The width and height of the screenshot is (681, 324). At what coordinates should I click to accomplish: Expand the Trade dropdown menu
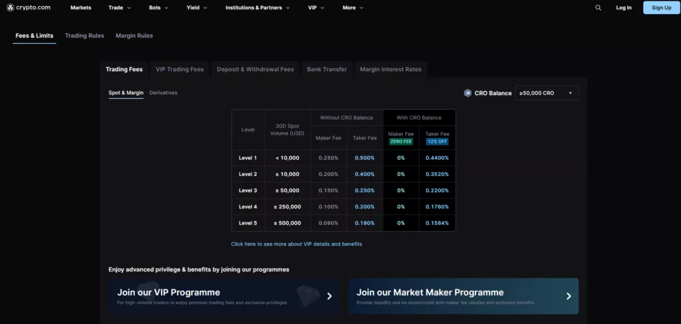(120, 8)
